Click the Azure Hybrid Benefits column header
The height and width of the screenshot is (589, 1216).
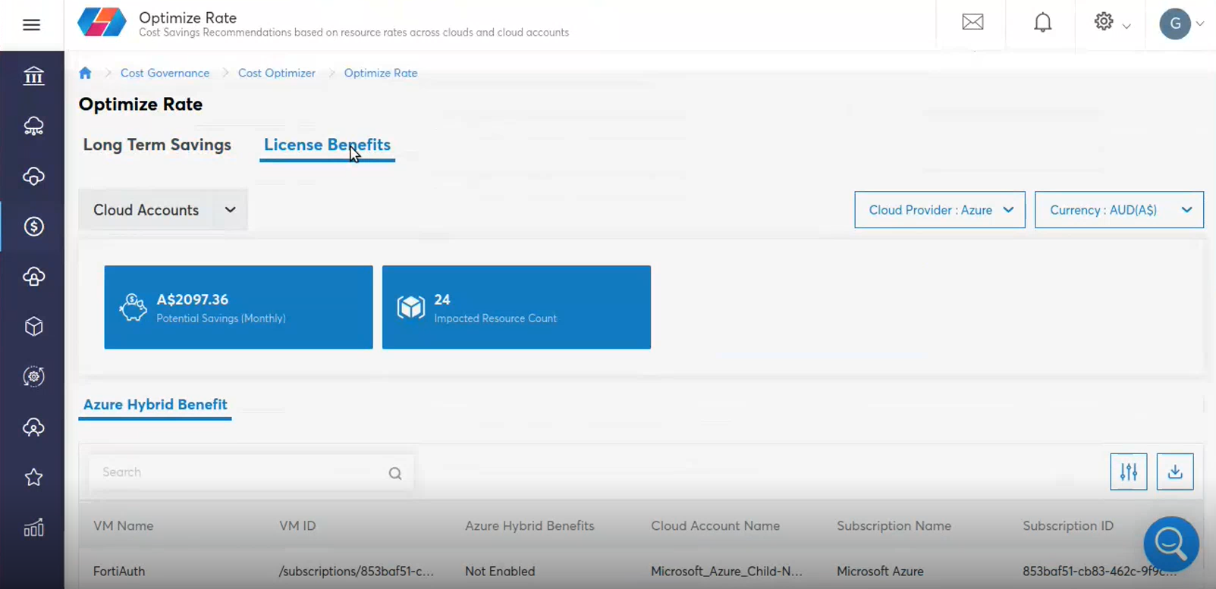click(529, 525)
